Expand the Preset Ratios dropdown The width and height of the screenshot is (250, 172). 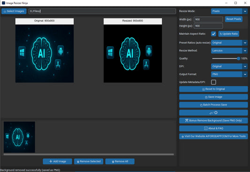coord(229,43)
